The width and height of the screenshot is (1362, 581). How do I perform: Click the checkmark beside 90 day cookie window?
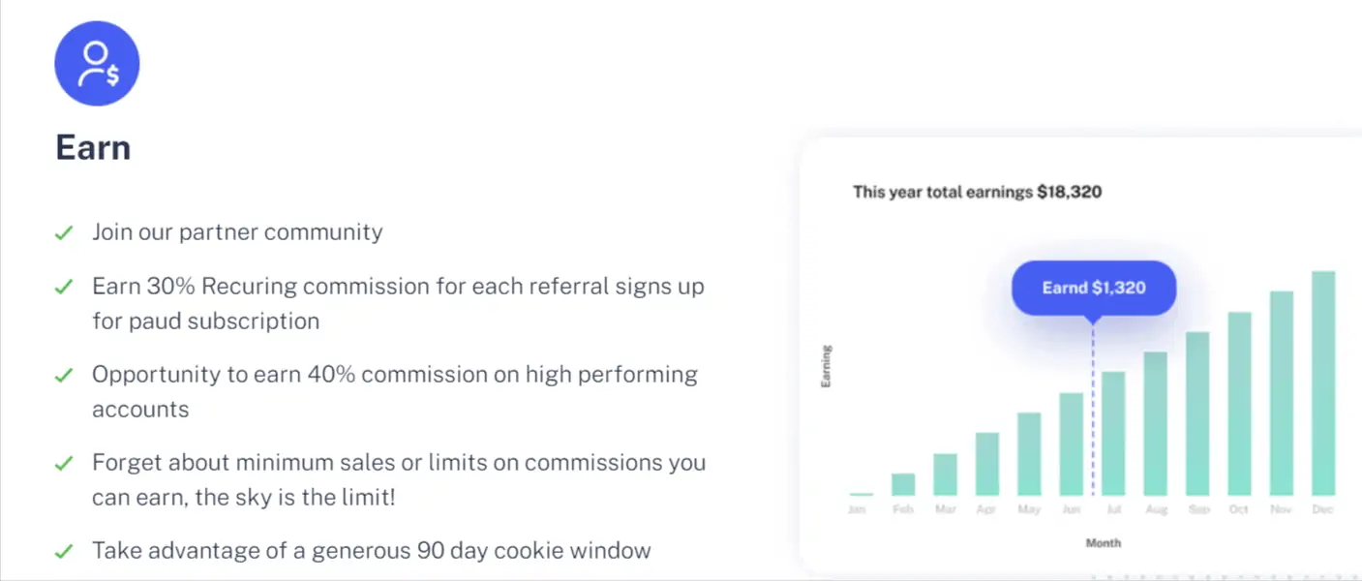tap(64, 552)
